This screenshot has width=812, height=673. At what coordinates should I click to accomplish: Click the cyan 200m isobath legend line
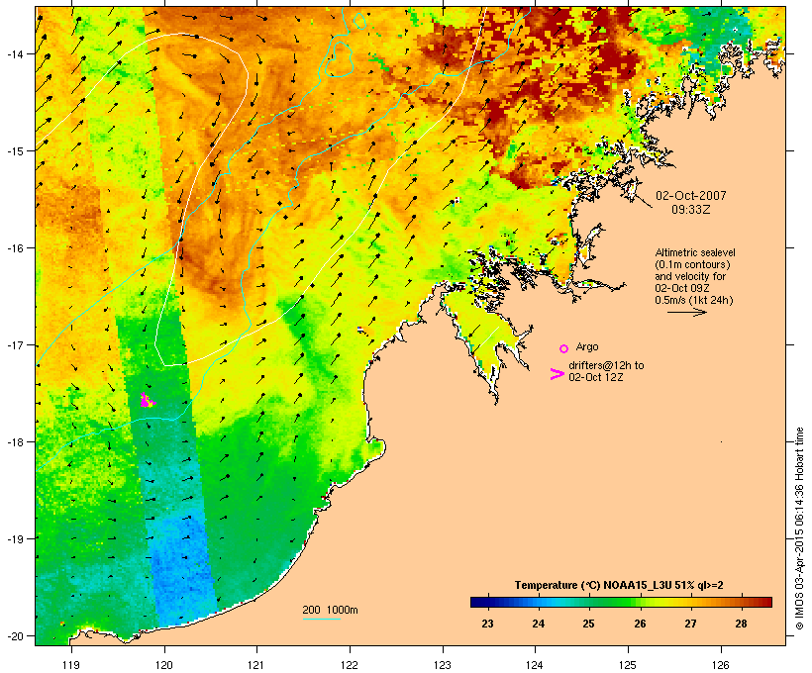click(321, 619)
